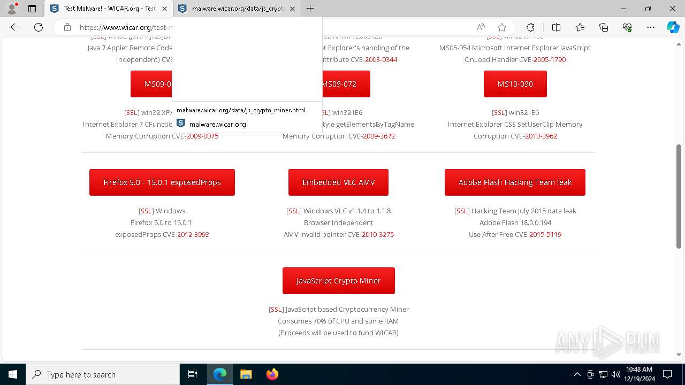Click Firefox 5.0 - 15.0.1 exposedProps button
Screen dimensions: 685x385
(x=162, y=182)
